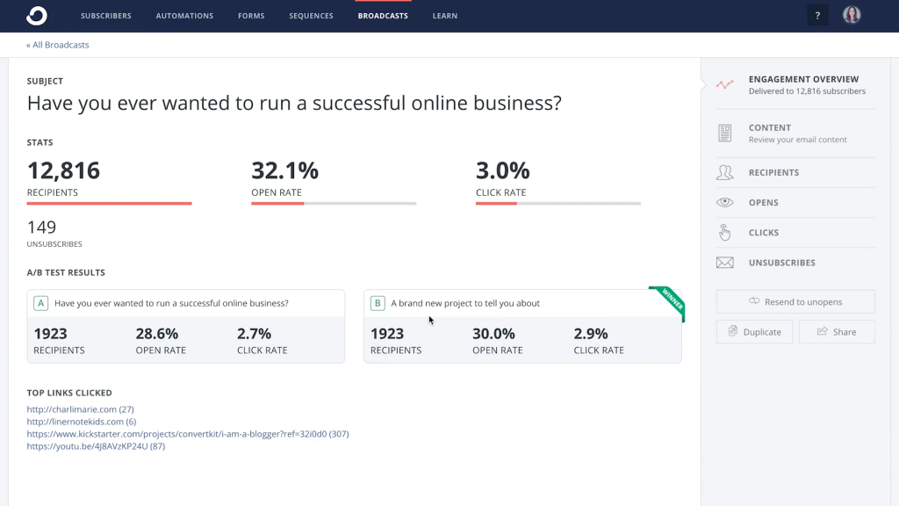The image size is (899, 506).
Task: Open the help question mark icon
Action: [817, 16]
